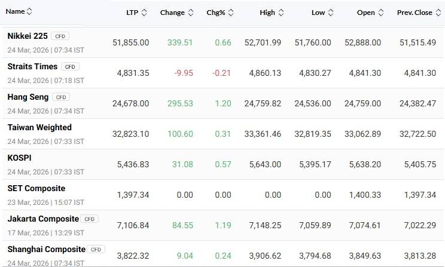The width and height of the screenshot is (445, 267).
Task: Select Taiwan Weighted LTP value 32,823.10
Action: coord(131,134)
